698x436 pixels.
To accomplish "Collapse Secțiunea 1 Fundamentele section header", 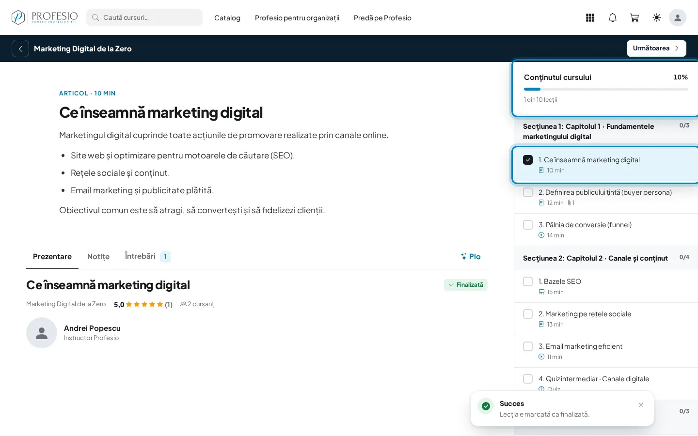I will 606,131.
